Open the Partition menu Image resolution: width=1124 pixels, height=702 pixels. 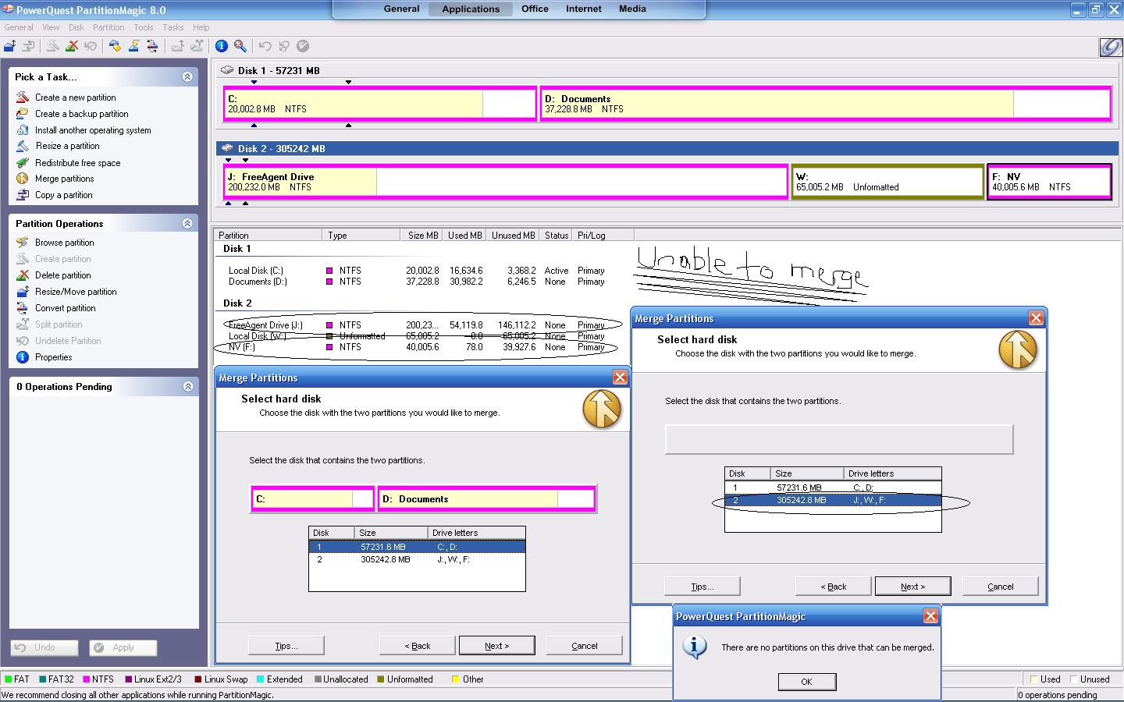click(x=108, y=27)
